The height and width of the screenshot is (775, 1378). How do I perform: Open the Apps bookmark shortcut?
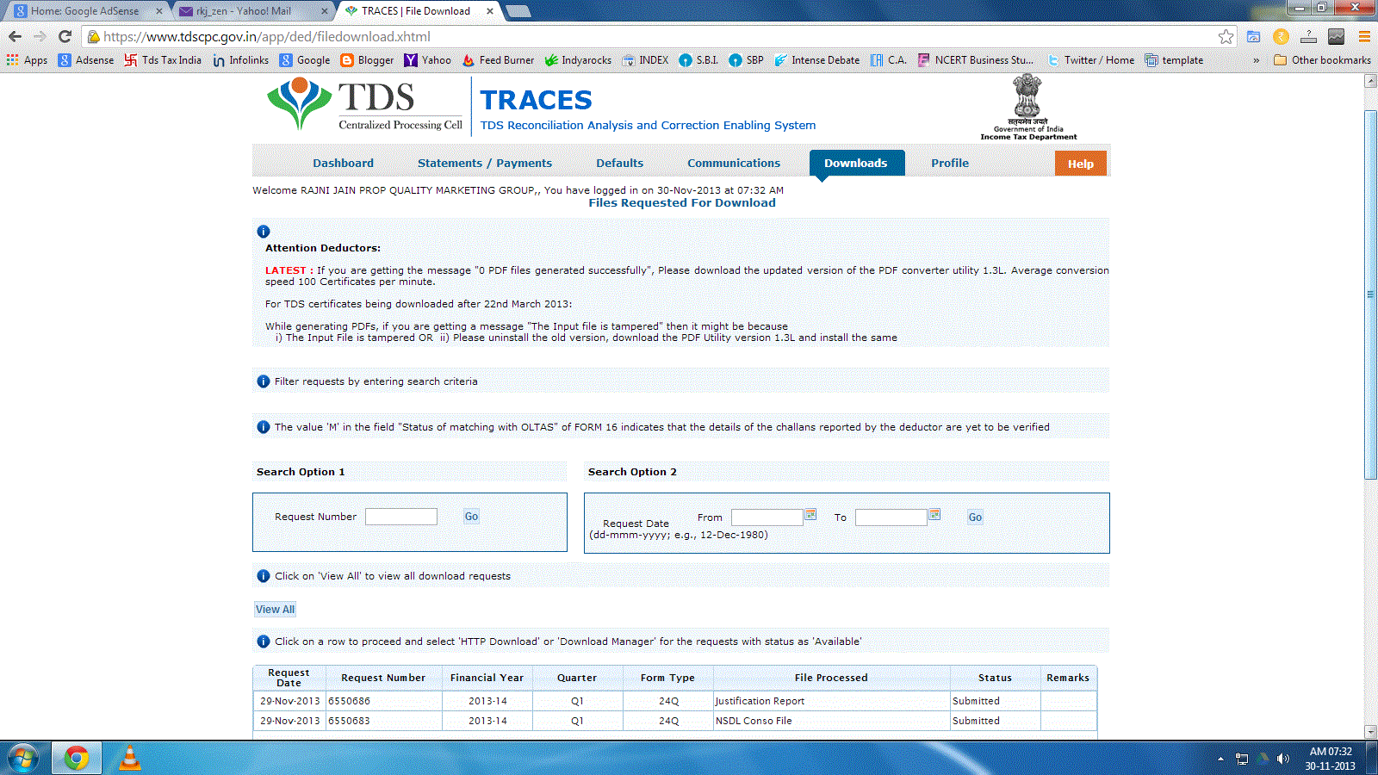point(27,60)
